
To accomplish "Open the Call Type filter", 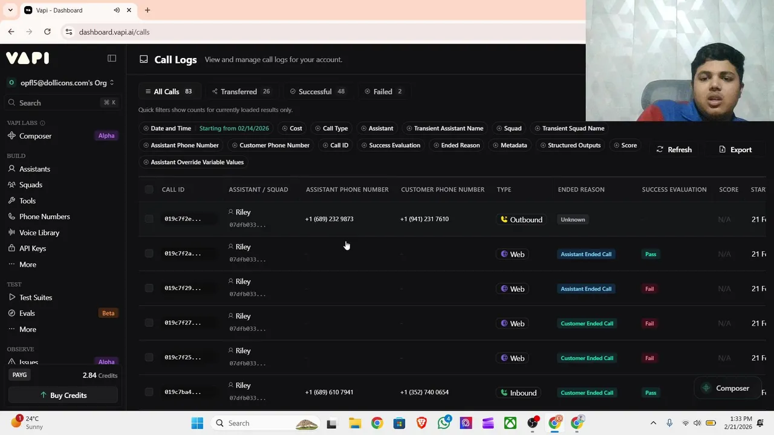I will [331, 128].
